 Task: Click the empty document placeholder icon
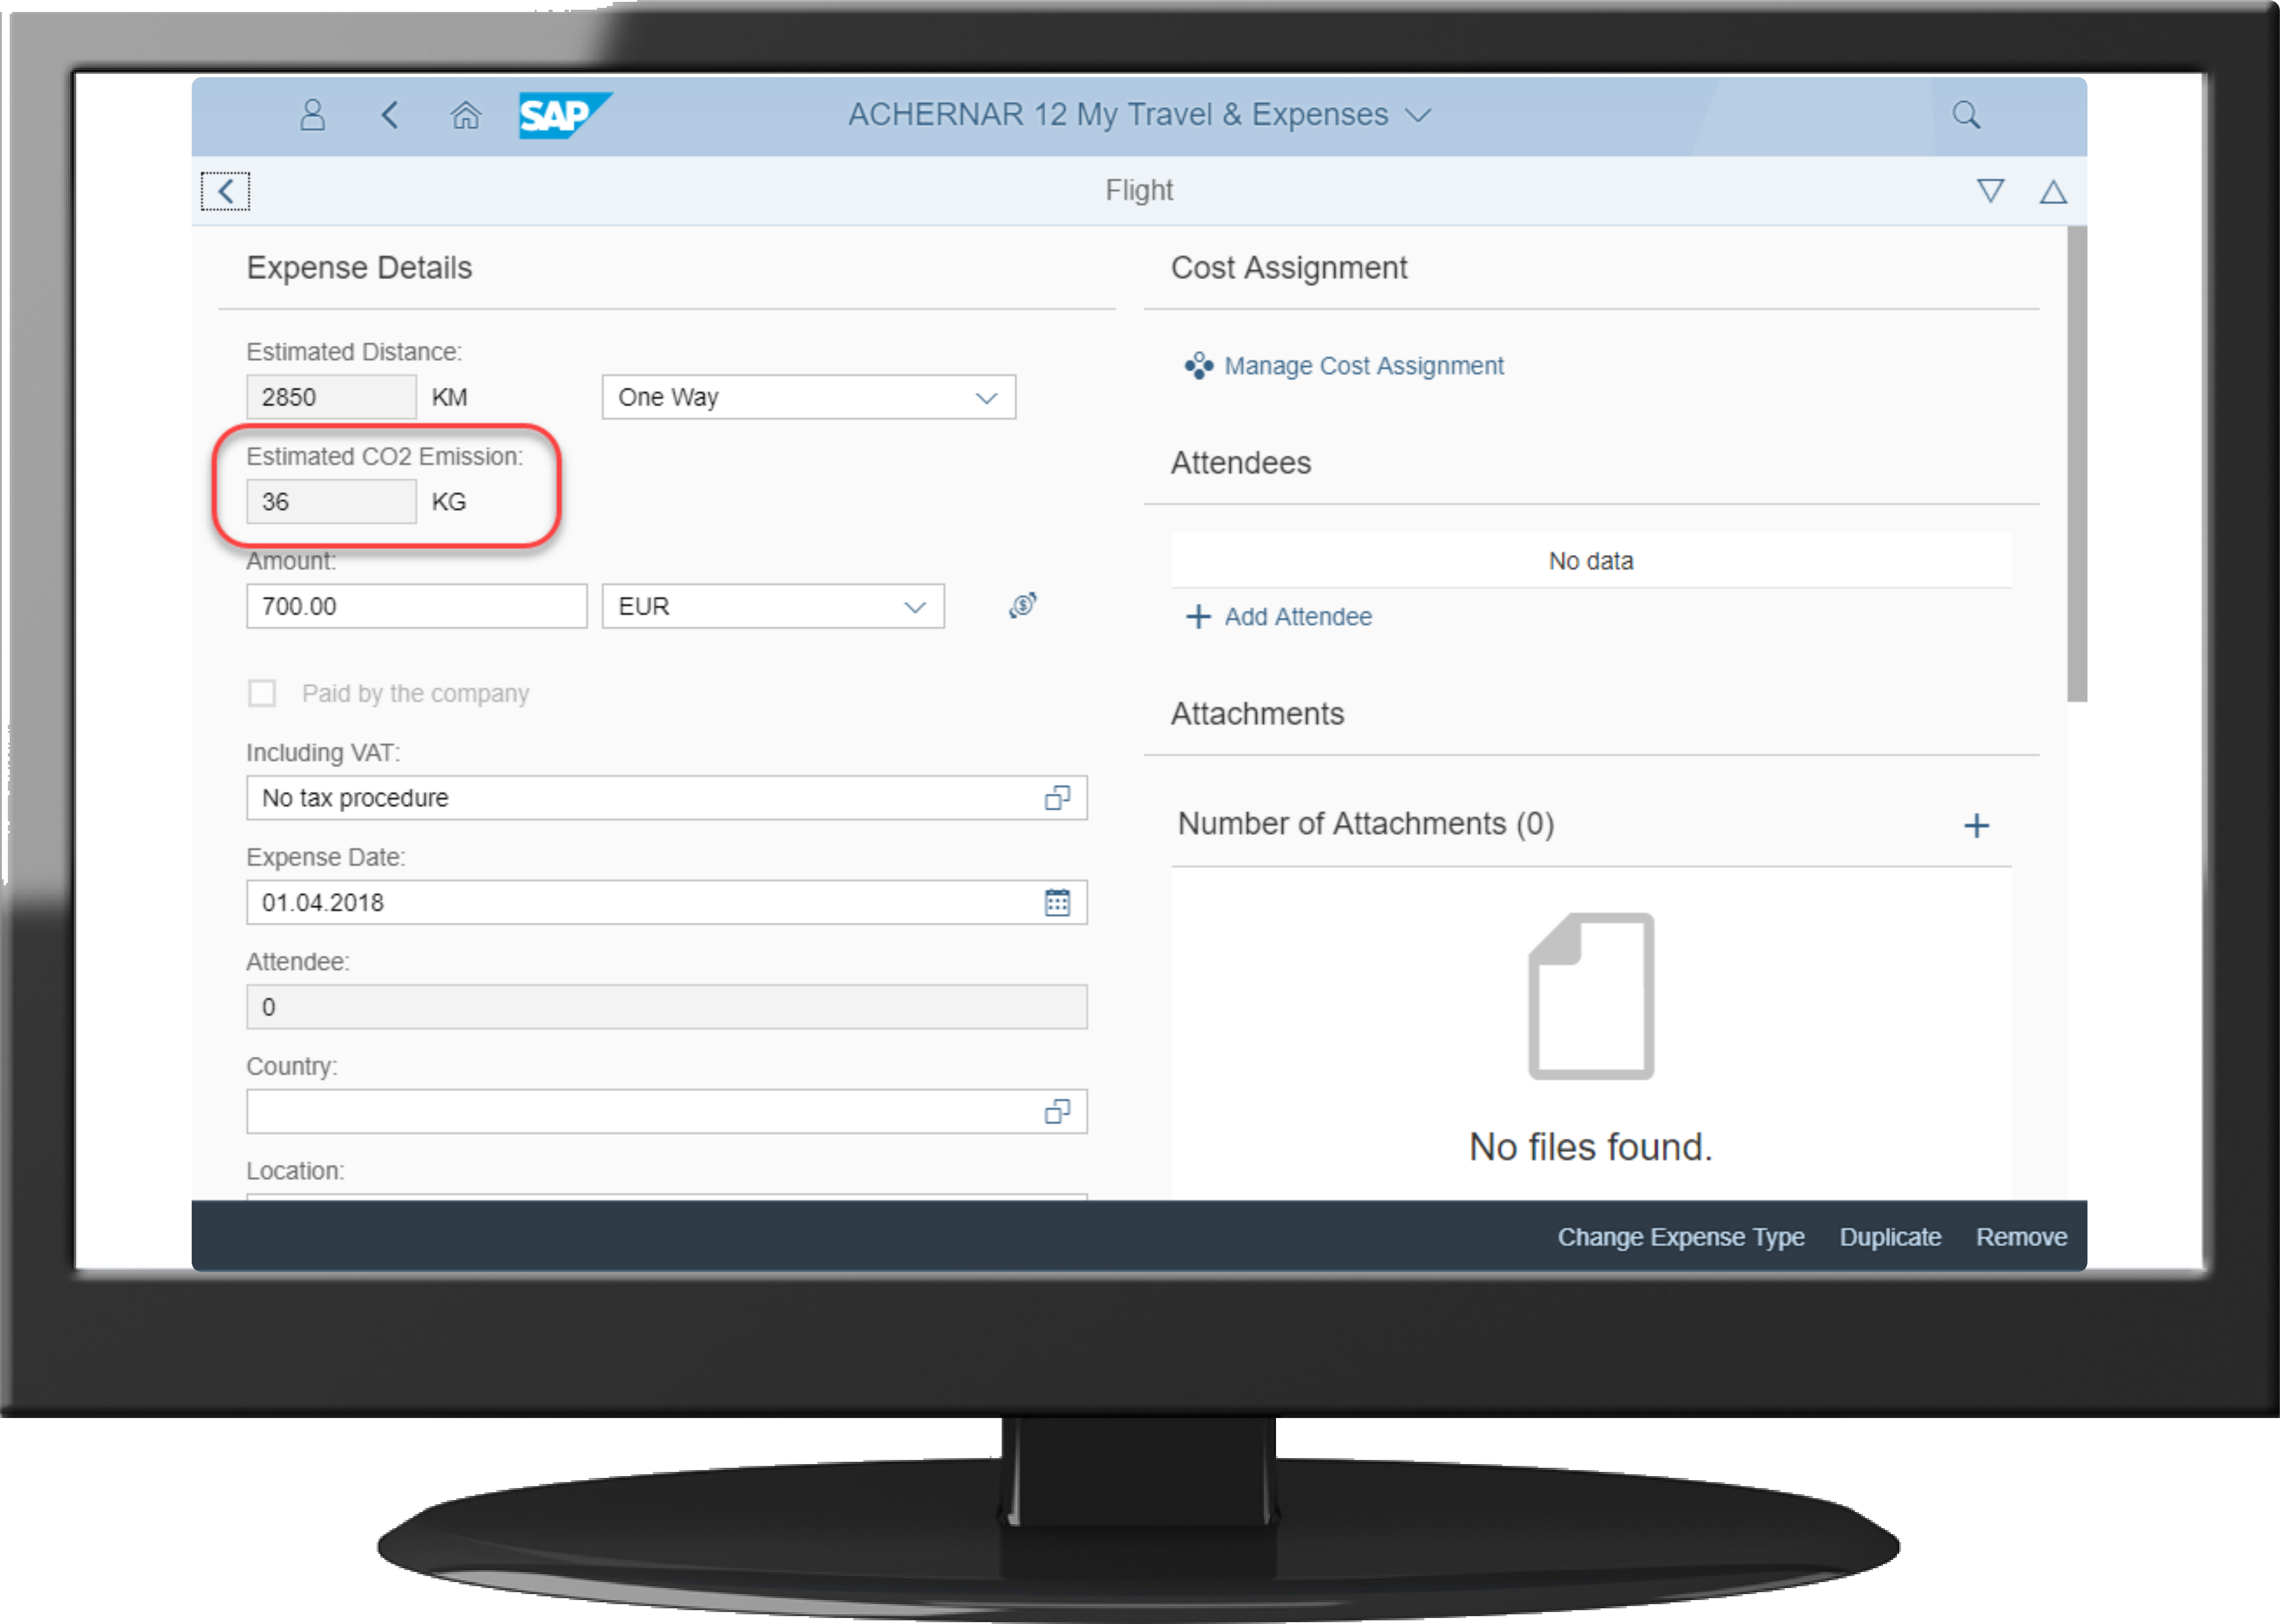pyautogui.click(x=1590, y=996)
